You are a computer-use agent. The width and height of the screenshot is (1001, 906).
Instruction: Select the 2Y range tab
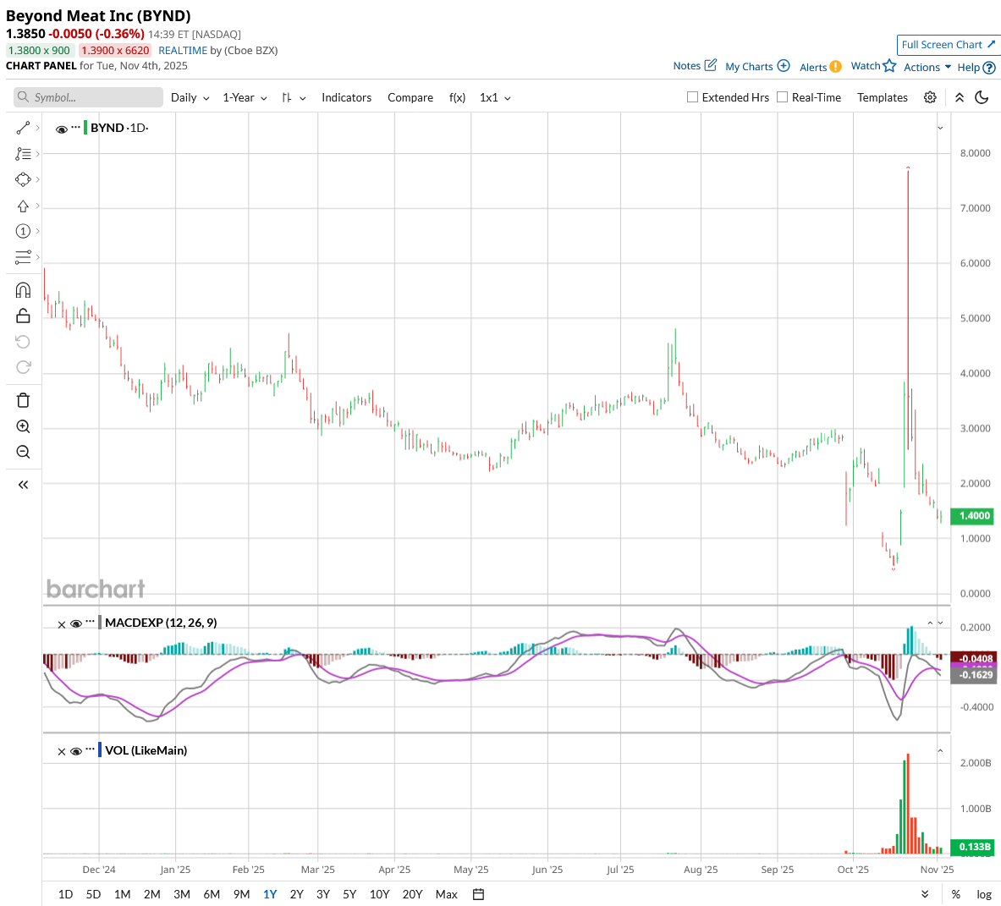pos(296,894)
